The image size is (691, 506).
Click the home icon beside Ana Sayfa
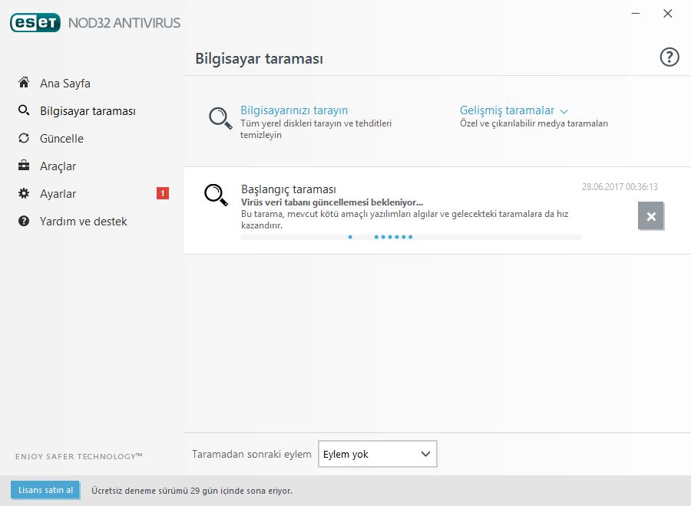tap(24, 82)
